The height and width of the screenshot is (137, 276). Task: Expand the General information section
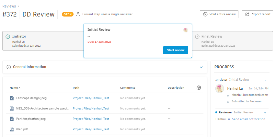(201, 67)
